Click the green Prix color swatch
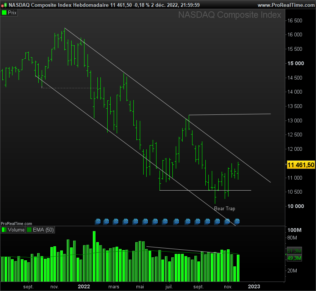This screenshot has height=291, width=316. pyautogui.click(x=4, y=13)
